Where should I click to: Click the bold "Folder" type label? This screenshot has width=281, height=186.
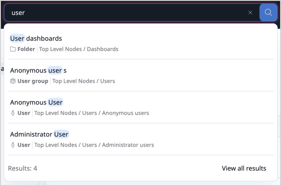pos(26,49)
